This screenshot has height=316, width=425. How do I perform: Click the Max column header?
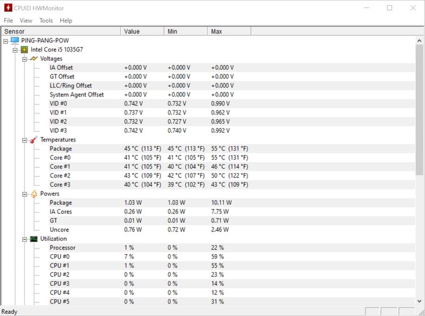[x=216, y=31]
